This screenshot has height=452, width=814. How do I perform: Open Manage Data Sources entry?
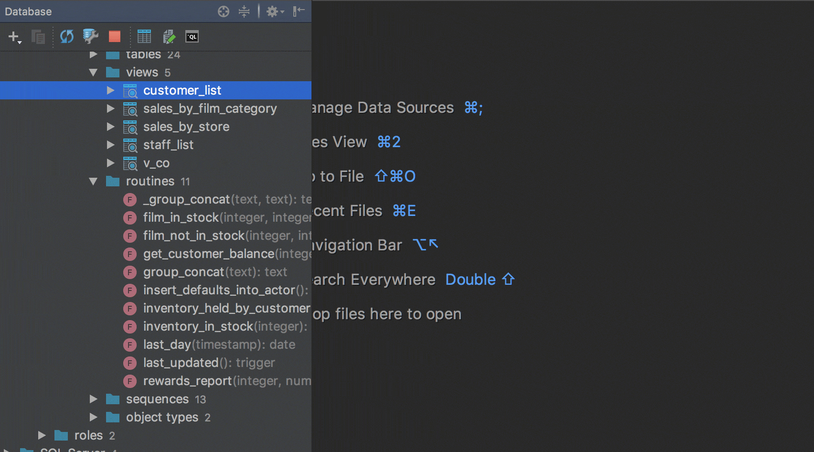click(382, 108)
